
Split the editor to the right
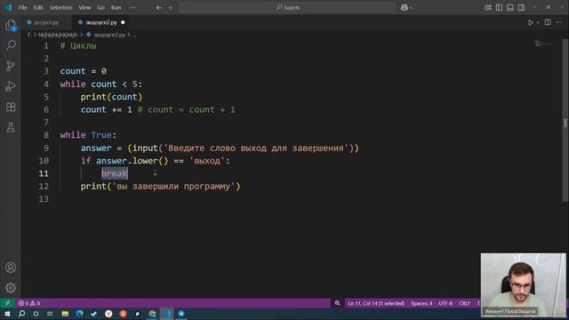(x=548, y=22)
